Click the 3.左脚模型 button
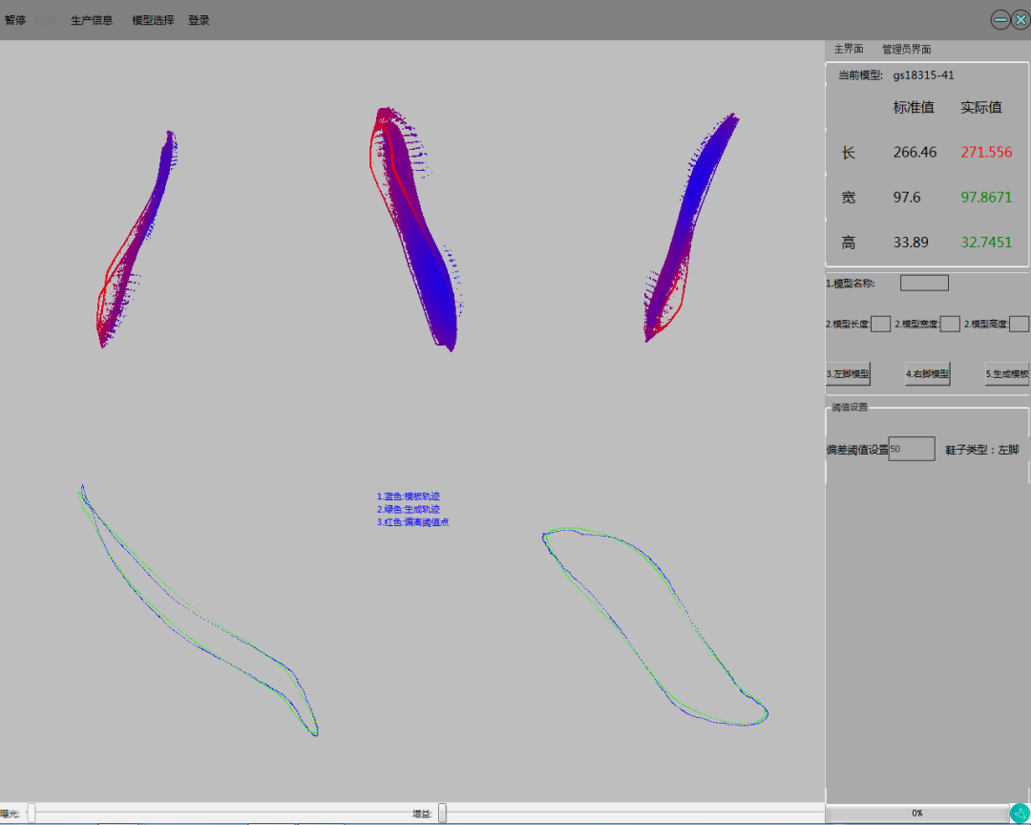The height and width of the screenshot is (825, 1031). pyautogui.click(x=848, y=374)
